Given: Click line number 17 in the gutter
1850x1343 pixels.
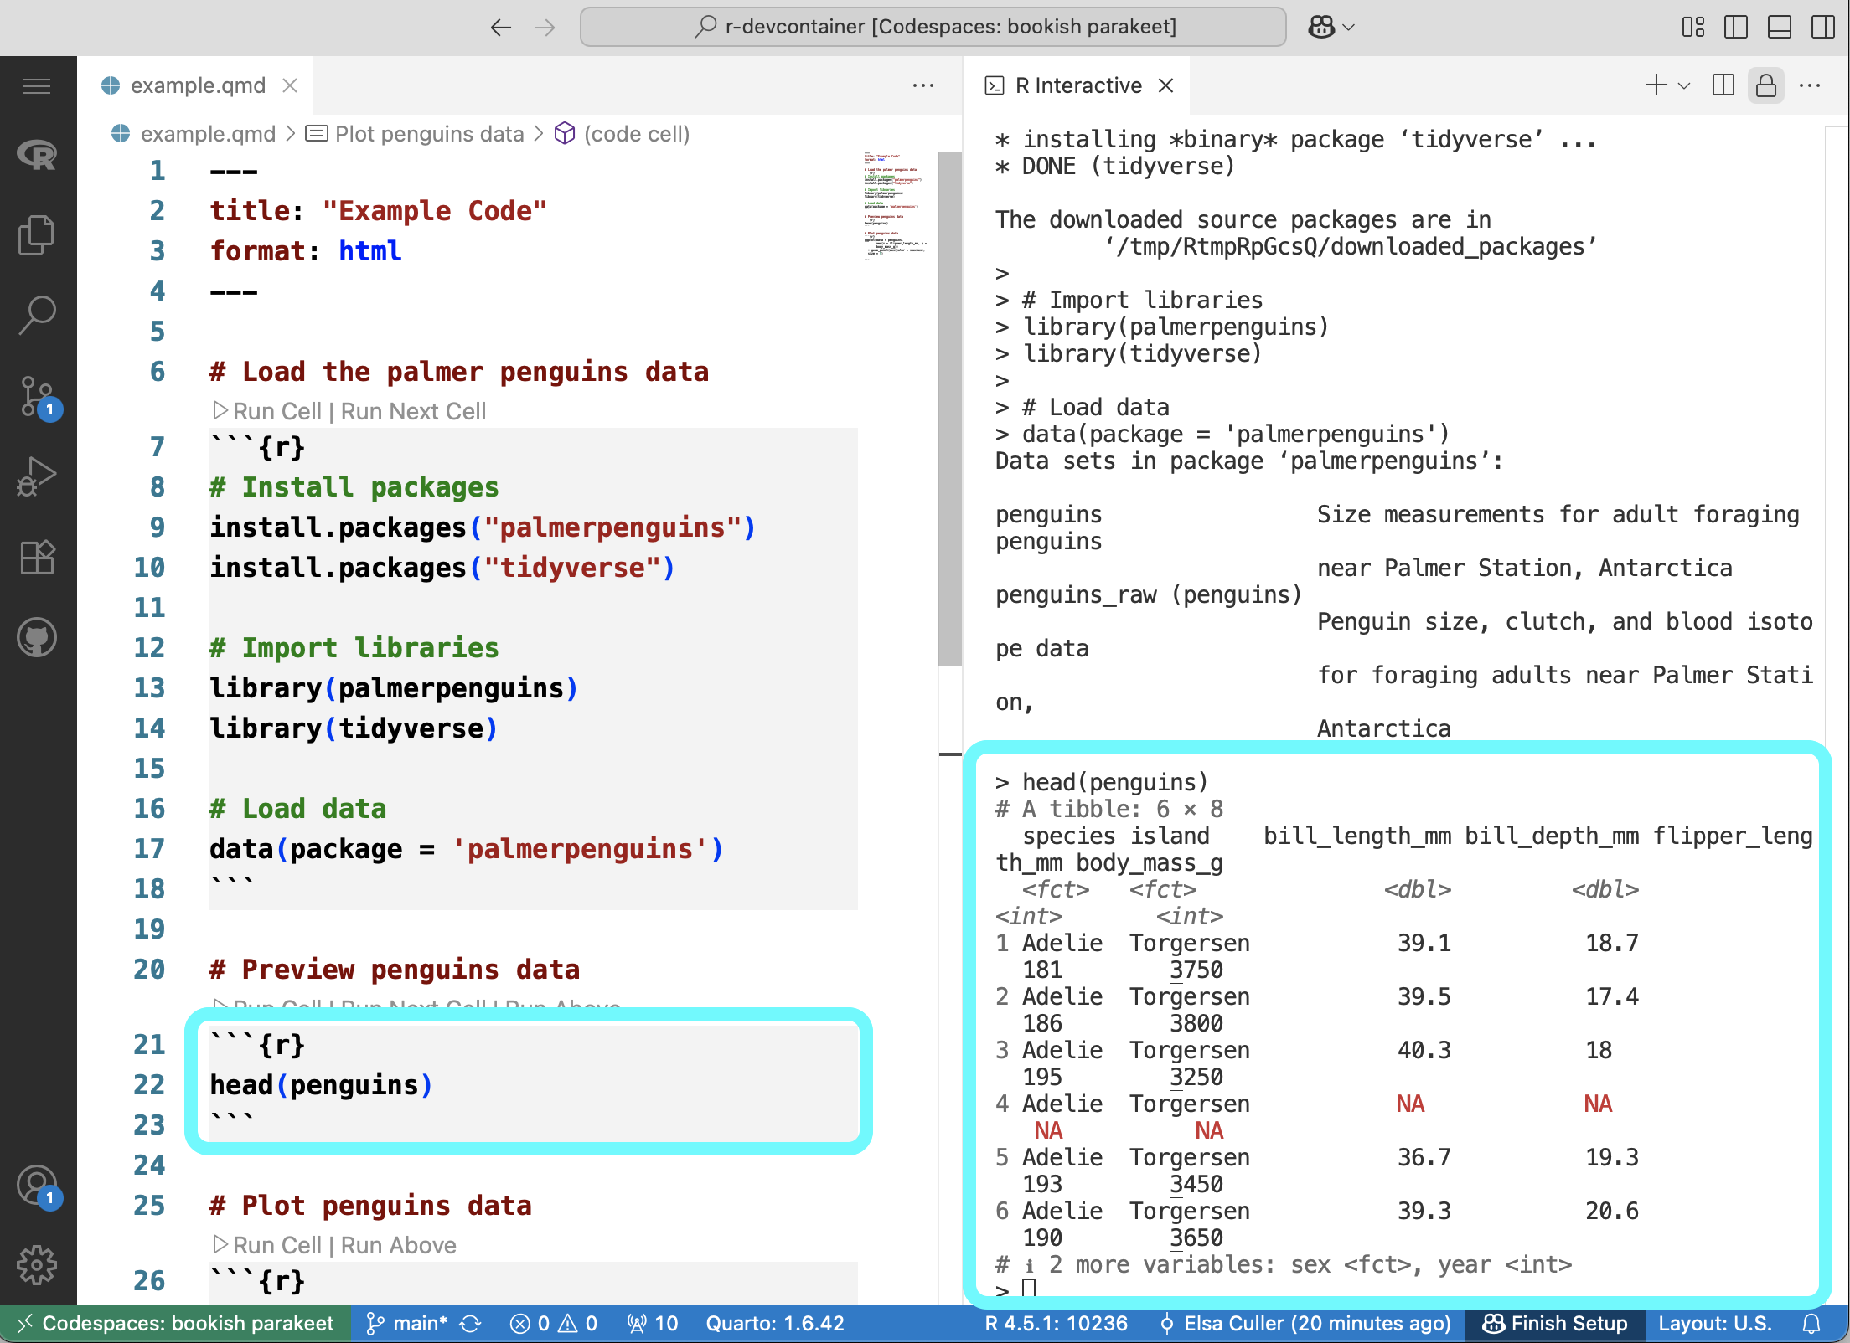Looking at the screenshot, I should point(149,849).
